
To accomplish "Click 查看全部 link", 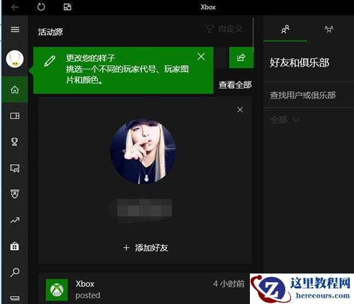I will [x=235, y=85].
